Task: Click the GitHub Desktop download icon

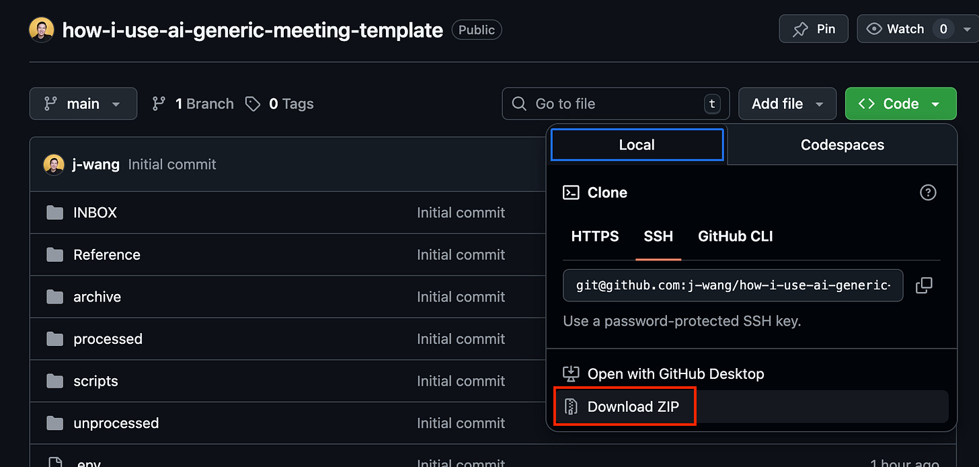Action: point(571,374)
